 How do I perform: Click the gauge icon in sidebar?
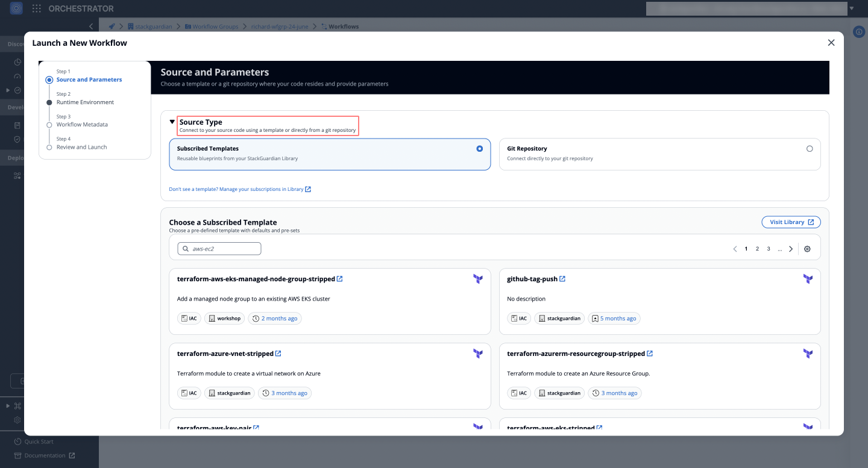click(17, 76)
